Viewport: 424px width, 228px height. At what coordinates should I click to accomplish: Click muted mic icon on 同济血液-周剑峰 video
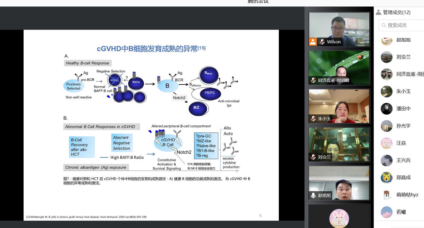click(x=313, y=80)
